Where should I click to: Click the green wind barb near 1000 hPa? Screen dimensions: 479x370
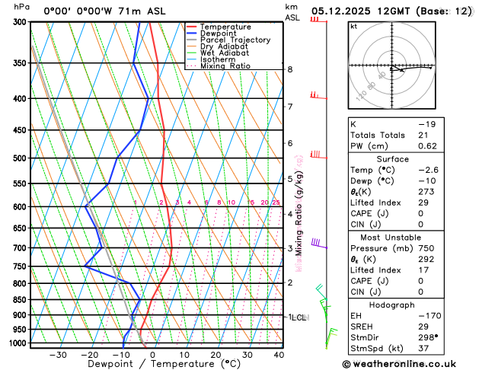click(x=331, y=337)
